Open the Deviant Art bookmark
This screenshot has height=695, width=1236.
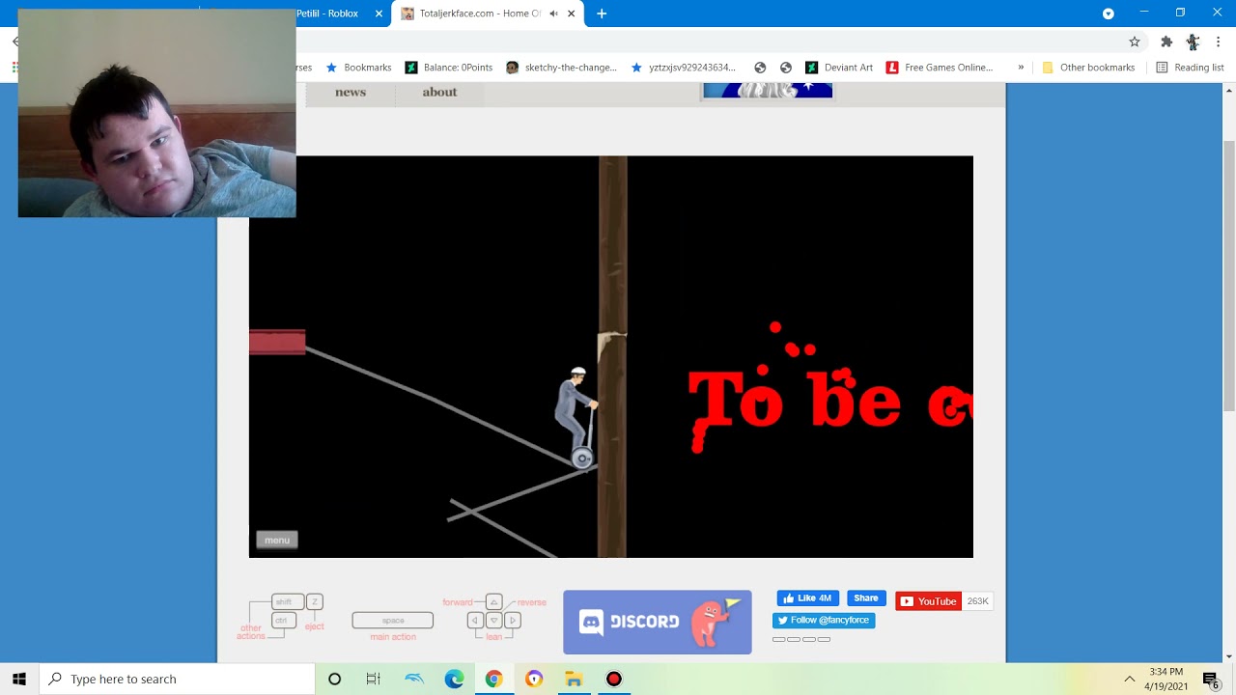pyautogui.click(x=839, y=68)
